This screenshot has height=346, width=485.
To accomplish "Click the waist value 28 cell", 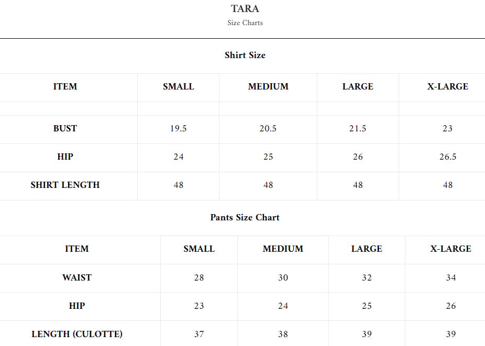I will click(x=199, y=277).
